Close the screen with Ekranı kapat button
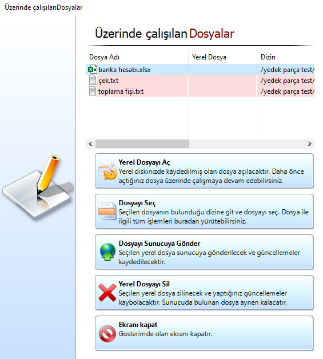 [204, 333]
